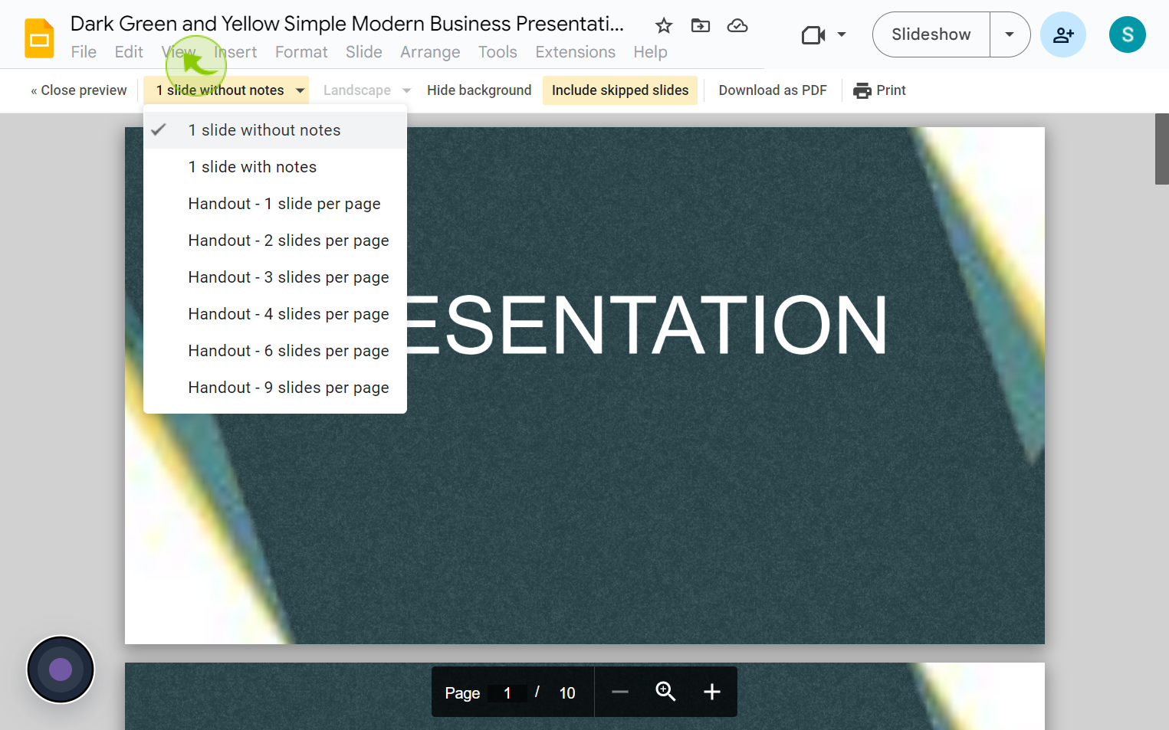This screenshot has width=1169, height=730.
Task: Check cloud save status icon
Action: pos(737,26)
